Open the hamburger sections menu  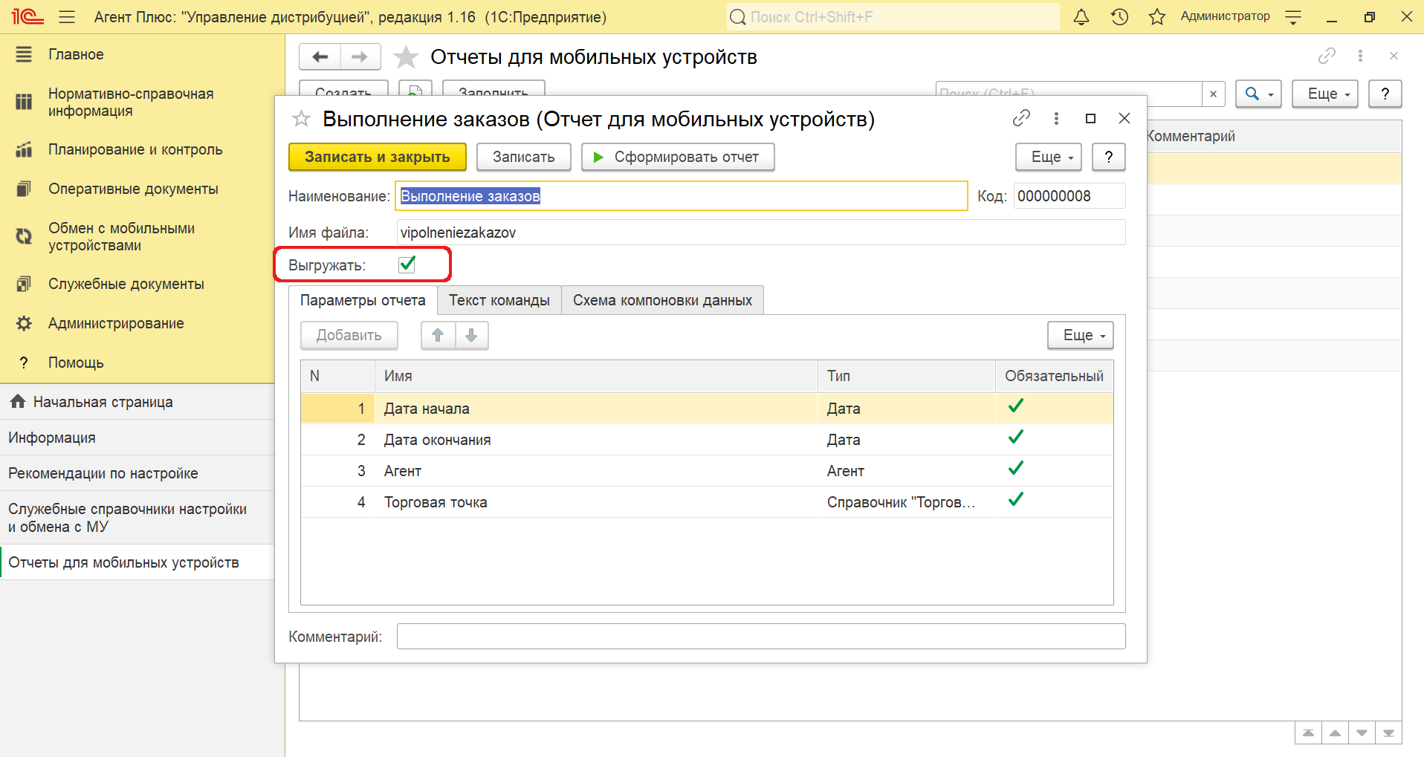(67, 17)
